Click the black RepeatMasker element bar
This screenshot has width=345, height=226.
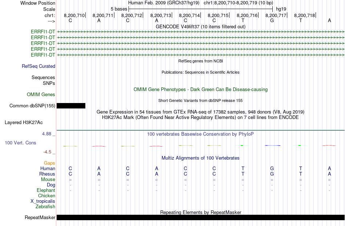point(200,217)
